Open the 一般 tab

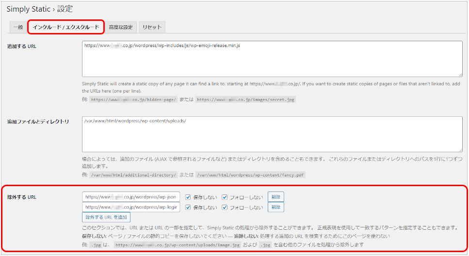18,27
